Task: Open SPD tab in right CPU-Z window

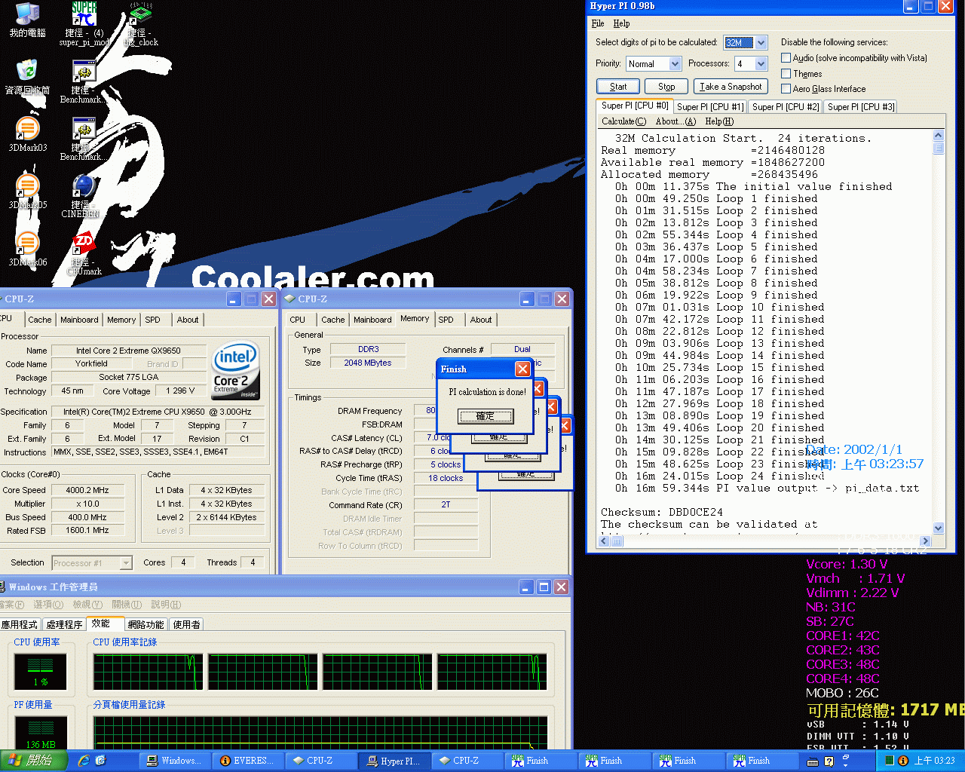Action: tap(446, 320)
